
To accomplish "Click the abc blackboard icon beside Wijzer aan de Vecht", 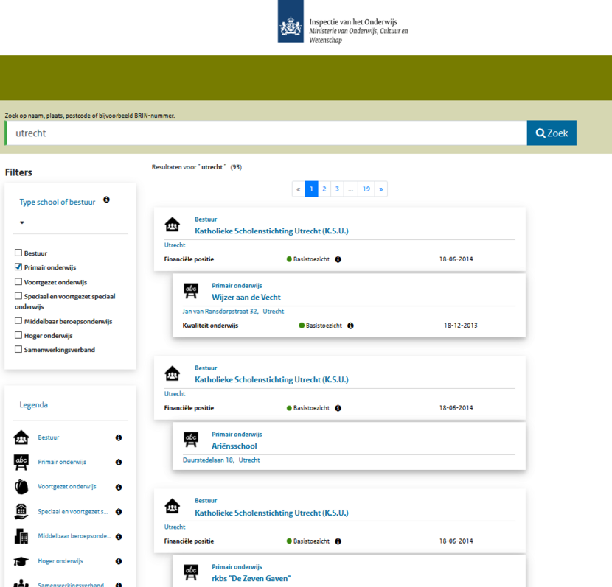I will click(x=191, y=291).
